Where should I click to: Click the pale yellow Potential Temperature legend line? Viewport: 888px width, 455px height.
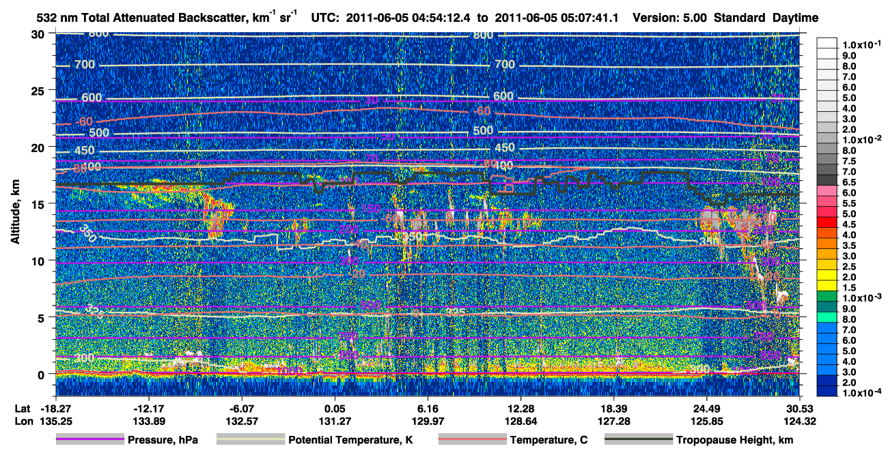coord(251,440)
